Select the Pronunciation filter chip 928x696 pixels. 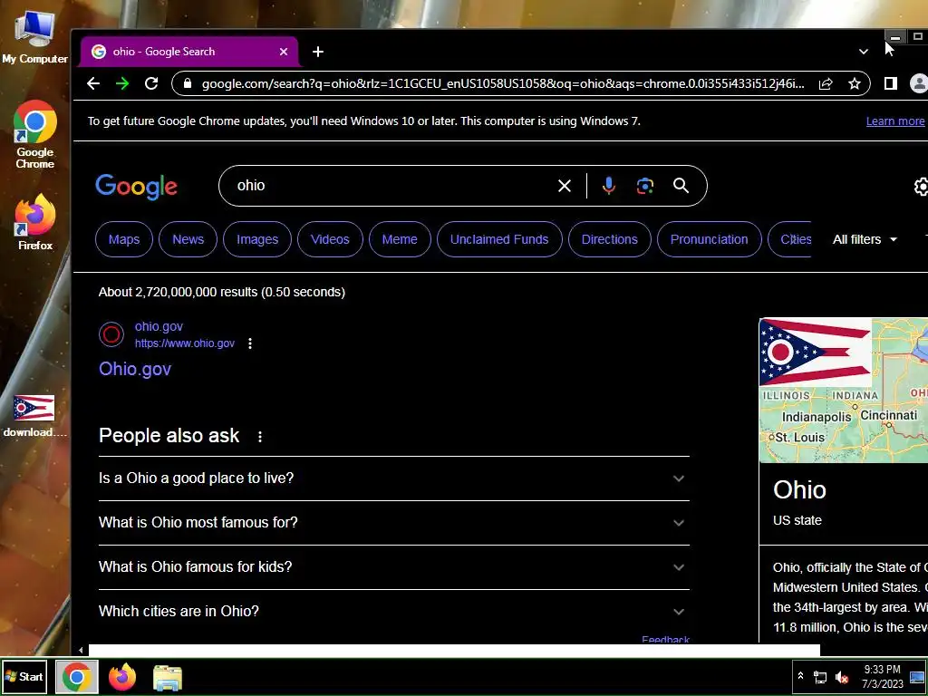709,239
